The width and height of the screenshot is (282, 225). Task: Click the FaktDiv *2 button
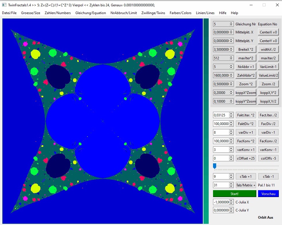pyautogui.click(x=246, y=124)
